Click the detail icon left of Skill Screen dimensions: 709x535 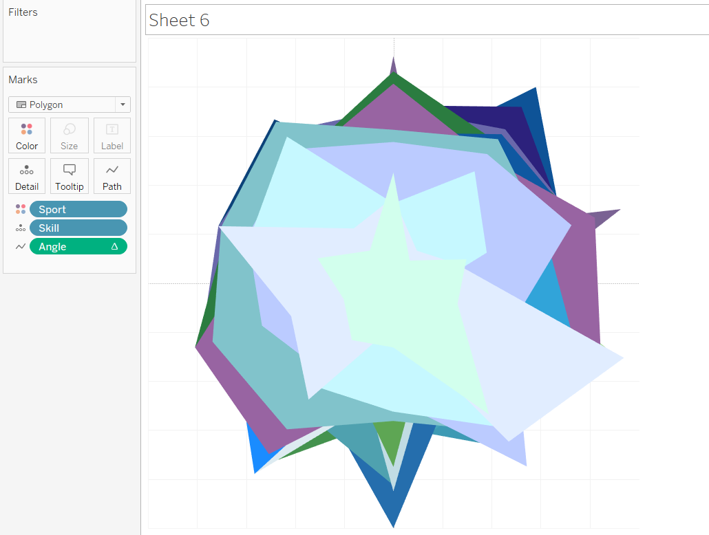pos(21,228)
